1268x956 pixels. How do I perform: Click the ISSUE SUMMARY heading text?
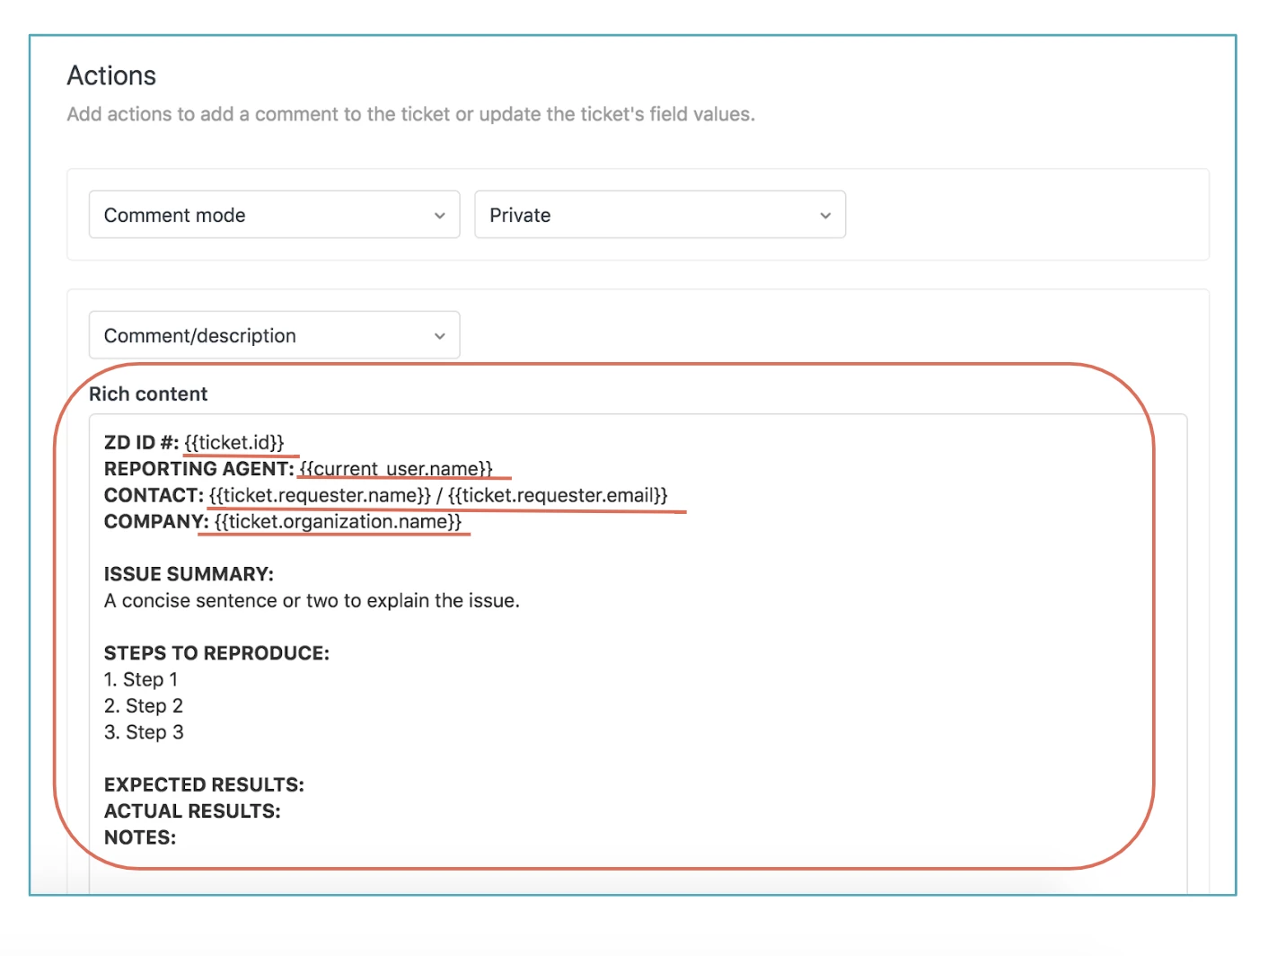(x=189, y=574)
